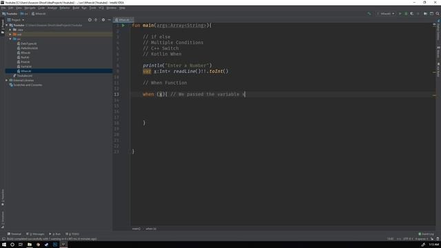Click the gutter run arrow beside fun main

pyautogui.click(x=123, y=25)
